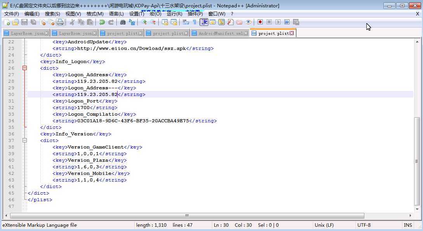Create a new file with toolbar icon

tap(7, 22)
